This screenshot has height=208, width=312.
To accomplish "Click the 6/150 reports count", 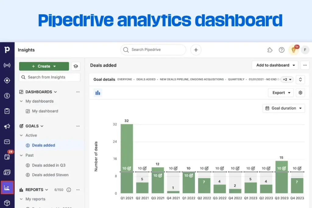I will click(x=59, y=190).
